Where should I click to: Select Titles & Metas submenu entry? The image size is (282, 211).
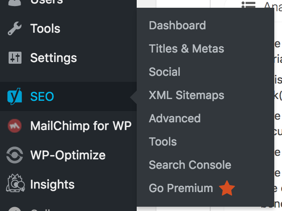coord(187,49)
